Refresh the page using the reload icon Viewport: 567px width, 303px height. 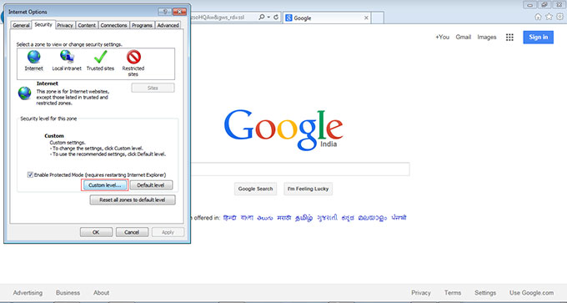pos(276,18)
